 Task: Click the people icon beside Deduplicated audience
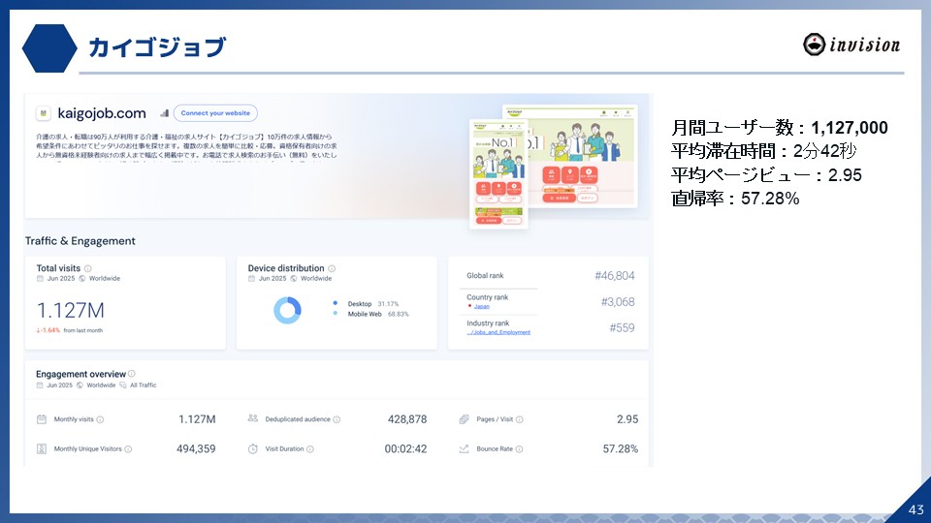(x=253, y=418)
